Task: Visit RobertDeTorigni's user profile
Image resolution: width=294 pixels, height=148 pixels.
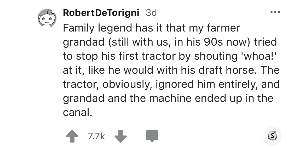Action: 101,13
